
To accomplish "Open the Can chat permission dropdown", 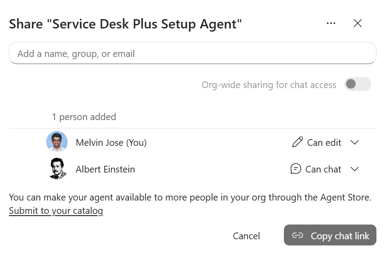I will [x=325, y=169].
